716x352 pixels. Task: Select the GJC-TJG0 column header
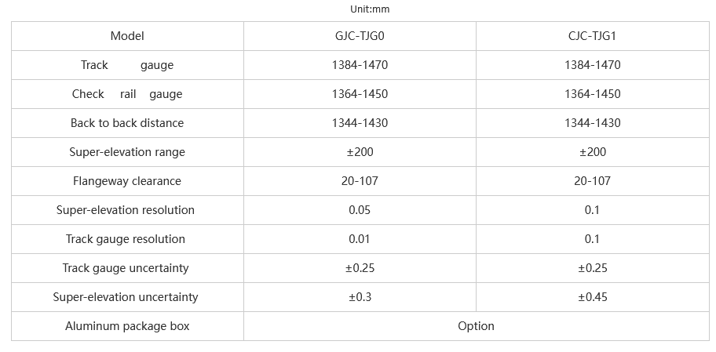pyautogui.click(x=360, y=36)
